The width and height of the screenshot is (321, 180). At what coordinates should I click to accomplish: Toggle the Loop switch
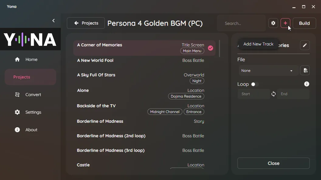[x=255, y=84]
